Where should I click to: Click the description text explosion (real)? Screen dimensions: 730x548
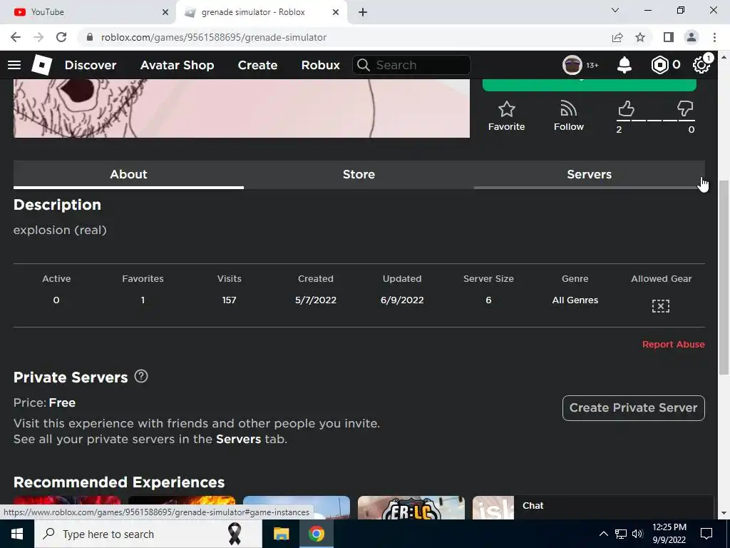click(x=60, y=230)
